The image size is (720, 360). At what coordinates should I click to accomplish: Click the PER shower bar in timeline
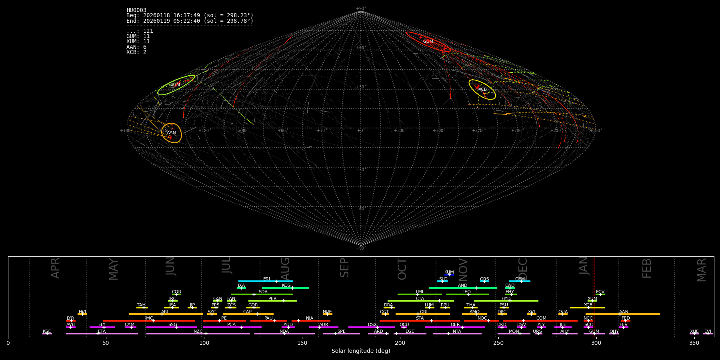pyautogui.click(x=273, y=301)
